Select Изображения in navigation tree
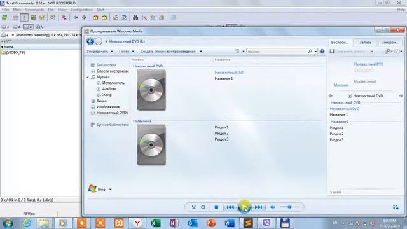 (x=108, y=107)
